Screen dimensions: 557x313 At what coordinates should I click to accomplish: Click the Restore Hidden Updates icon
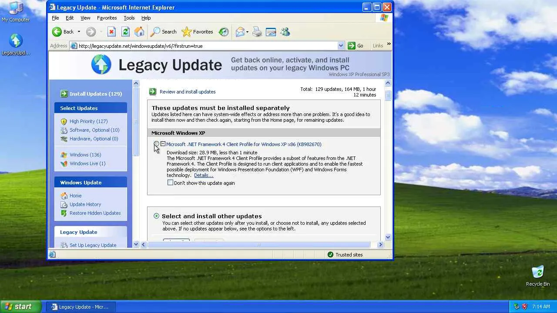tap(64, 213)
